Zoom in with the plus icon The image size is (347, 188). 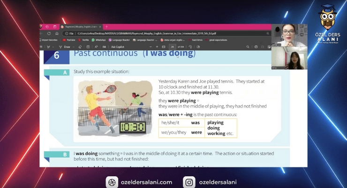(158, 47)
